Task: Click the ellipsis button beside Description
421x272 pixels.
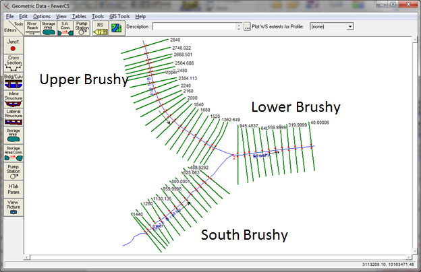Action: 247,26
